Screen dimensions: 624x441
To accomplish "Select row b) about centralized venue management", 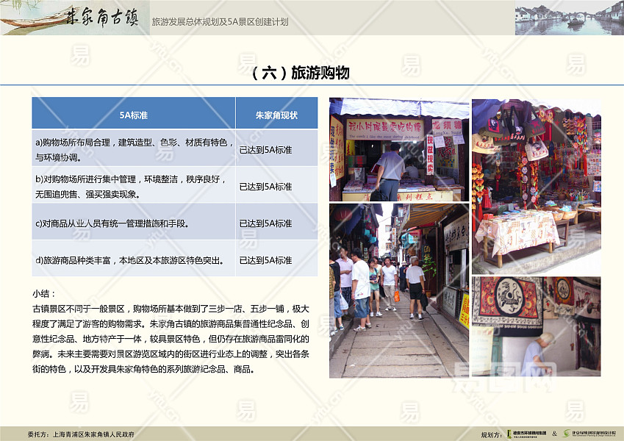I will [x=133, y=186].
